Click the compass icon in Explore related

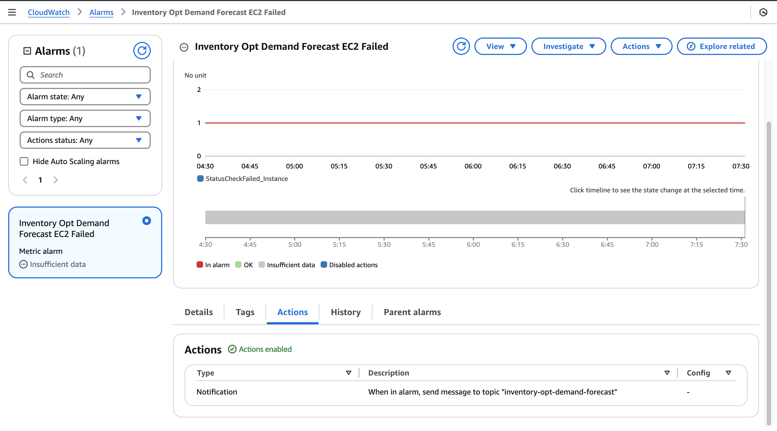691,46
